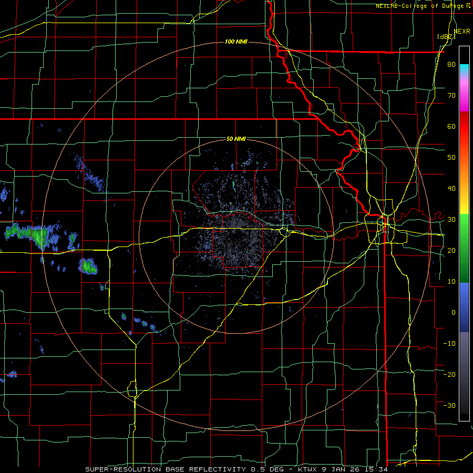
Task: Click the 30 value on the dBZ scale
Action: [451, 220]
